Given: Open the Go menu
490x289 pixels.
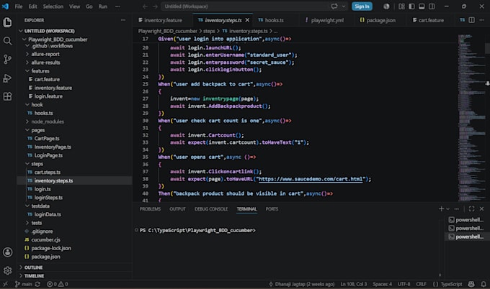Looking at the screenshot, I should point(89,6).
